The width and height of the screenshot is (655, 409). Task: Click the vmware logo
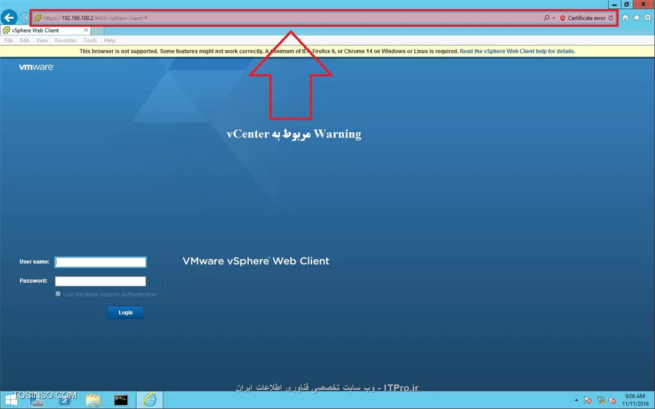36,67
